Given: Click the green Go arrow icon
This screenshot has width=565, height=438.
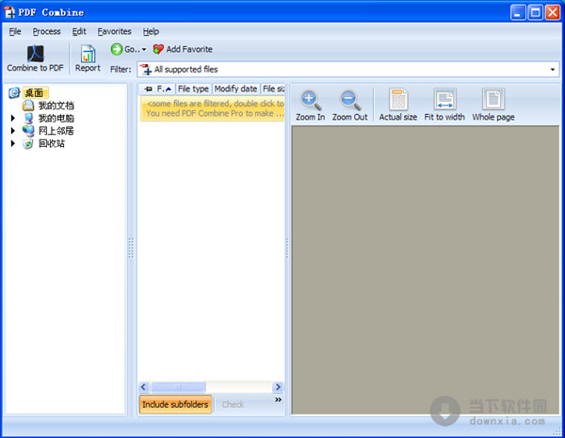Looking at the screenshot, I should point(117,49).
